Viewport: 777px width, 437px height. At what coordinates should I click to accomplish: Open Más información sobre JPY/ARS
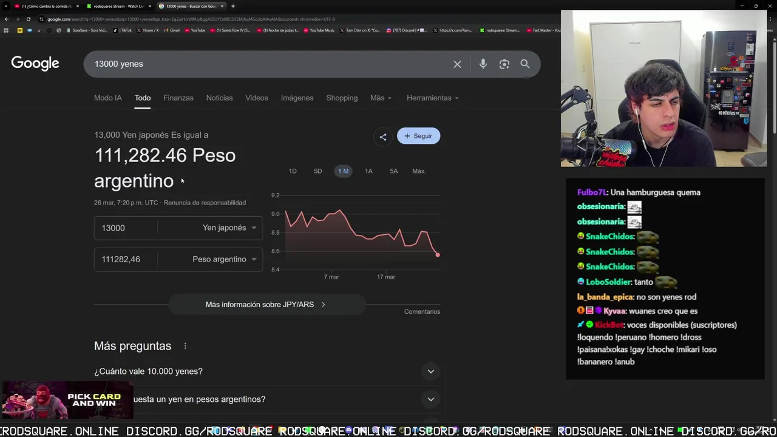tap(266, 305)
